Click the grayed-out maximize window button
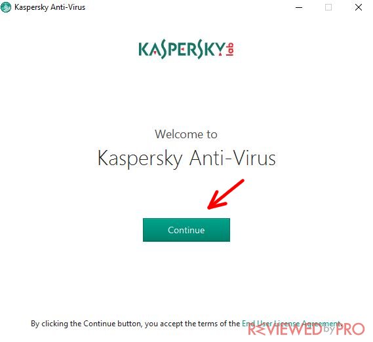This screenshot has height=342, width=373. point(328,7)
